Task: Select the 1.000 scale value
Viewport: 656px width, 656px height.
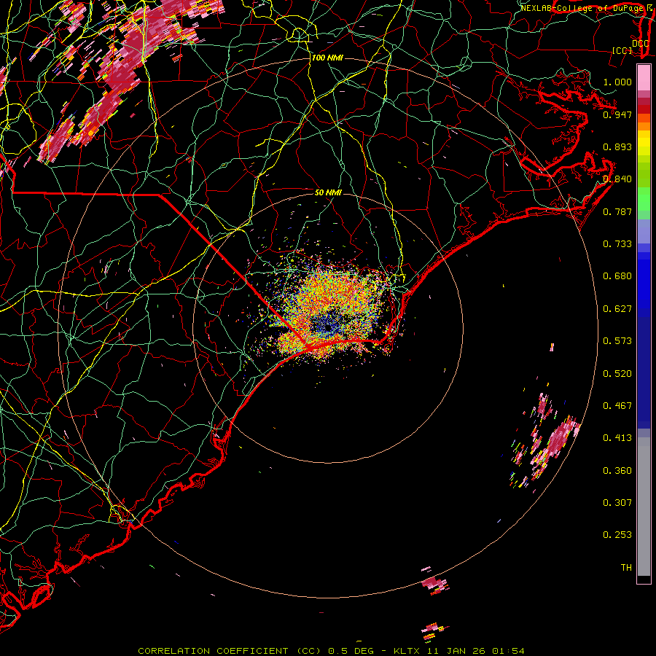Action: (x=617, y=82)
